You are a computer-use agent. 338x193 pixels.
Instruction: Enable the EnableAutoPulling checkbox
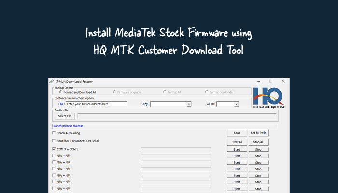pyautogui.click(x=54, y=132)
